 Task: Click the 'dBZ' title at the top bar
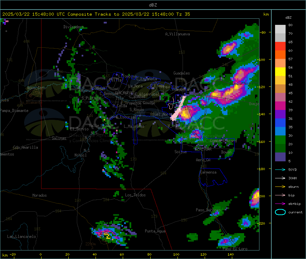click(153, 5)
